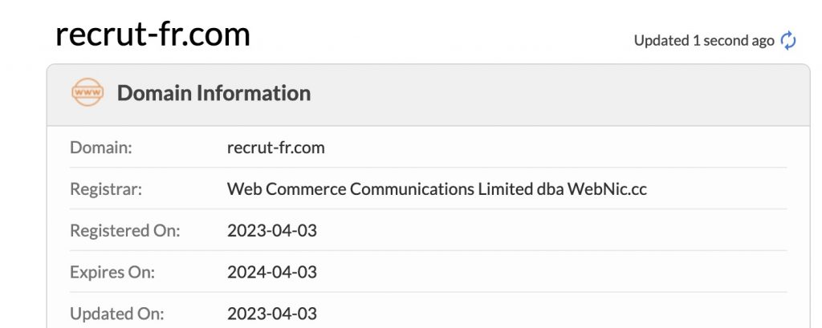Screen dimensions: 822x328
Task: Click the Domain value recrut-fr.com
Action: tap(276, 148)
